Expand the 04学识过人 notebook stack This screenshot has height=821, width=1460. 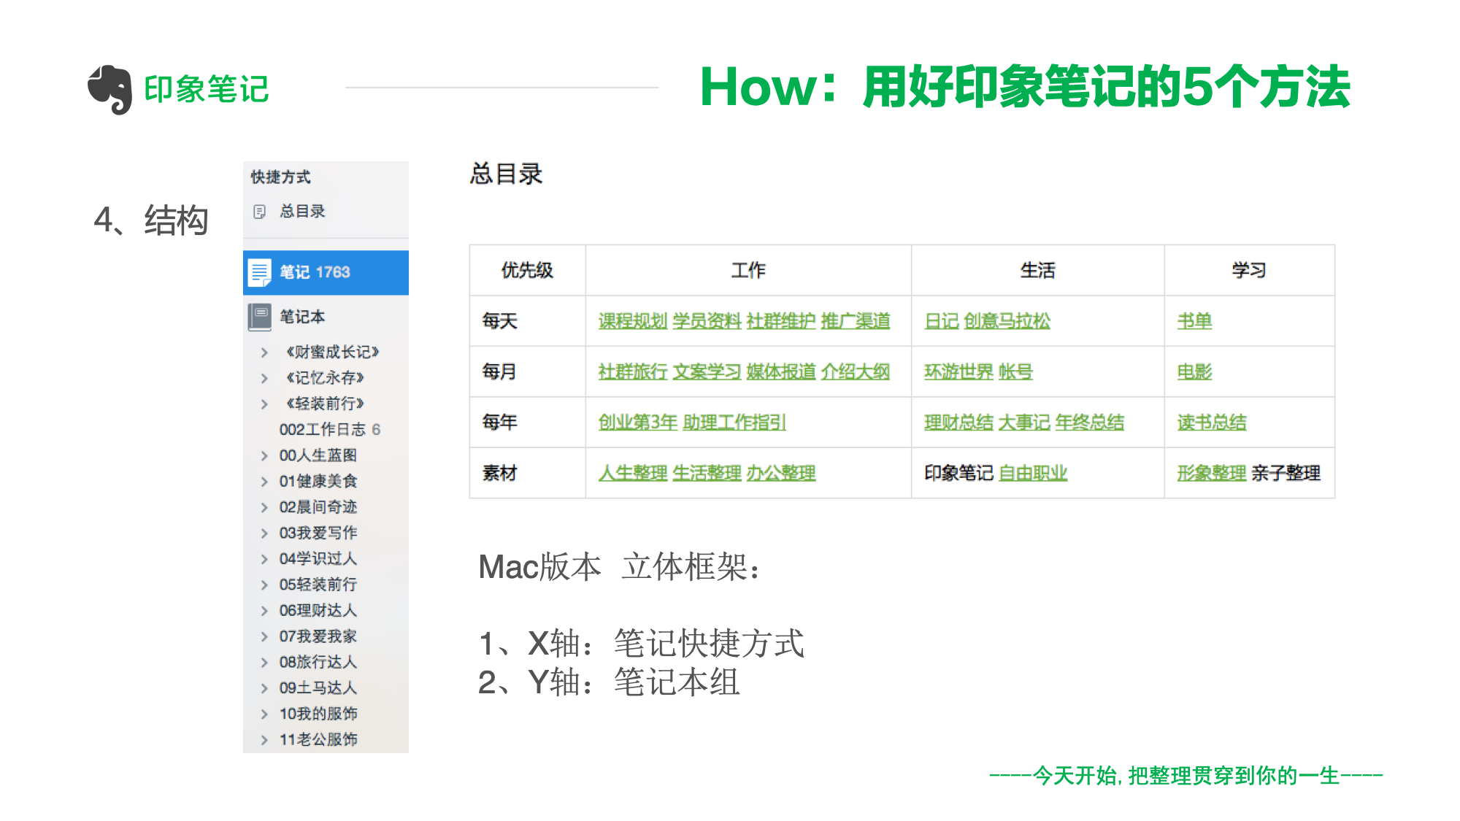(264, 559)
